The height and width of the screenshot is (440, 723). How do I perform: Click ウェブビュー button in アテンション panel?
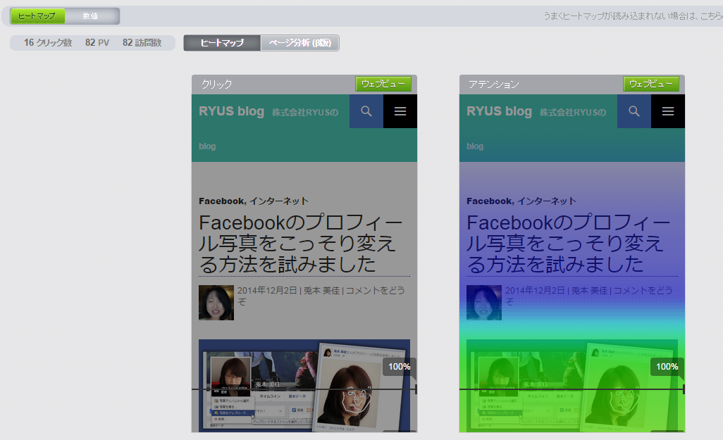coord(651,84)
